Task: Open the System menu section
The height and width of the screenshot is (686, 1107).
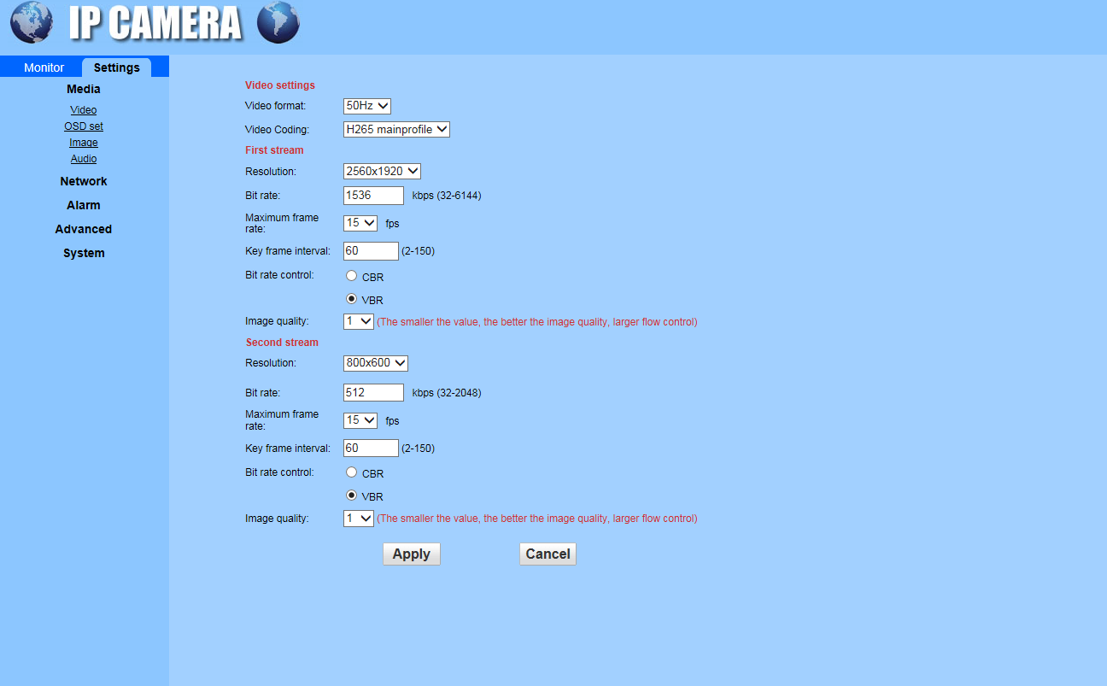Action: click(x=84, y=253)
